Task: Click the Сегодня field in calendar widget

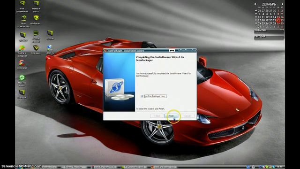Action: 269,38
